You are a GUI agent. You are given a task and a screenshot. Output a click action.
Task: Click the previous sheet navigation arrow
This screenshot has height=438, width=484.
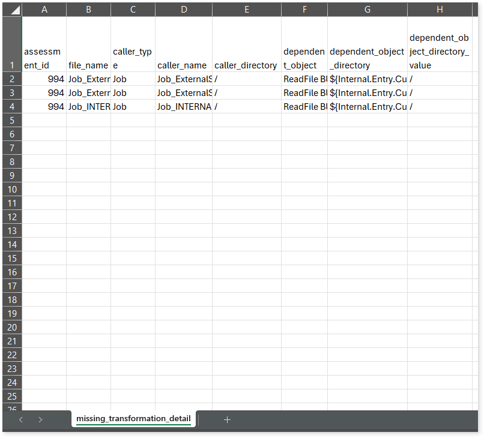21,419
